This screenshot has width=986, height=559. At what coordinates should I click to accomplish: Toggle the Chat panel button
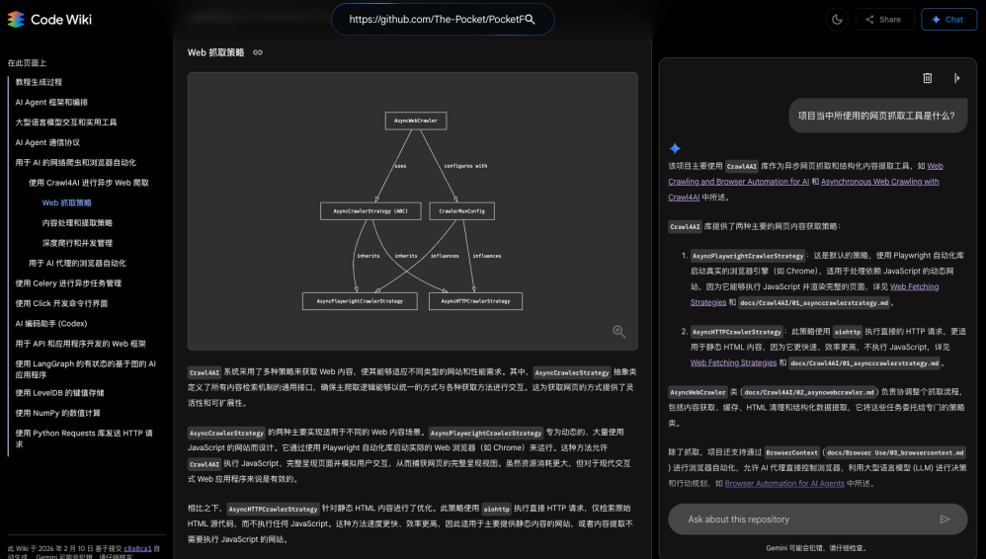[947, 19]
